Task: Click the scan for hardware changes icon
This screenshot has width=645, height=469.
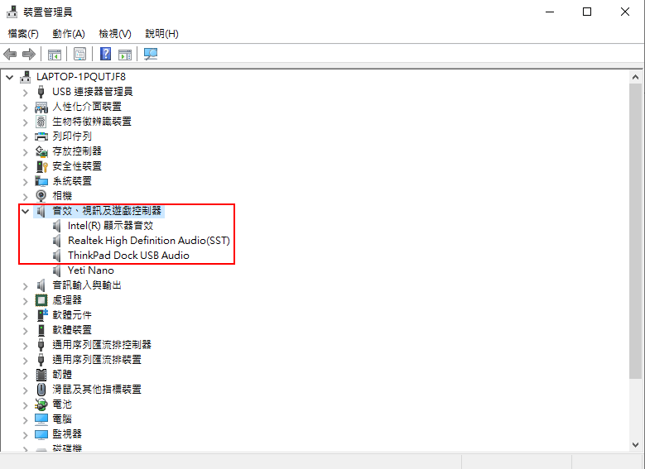Action: click(151, 55)
